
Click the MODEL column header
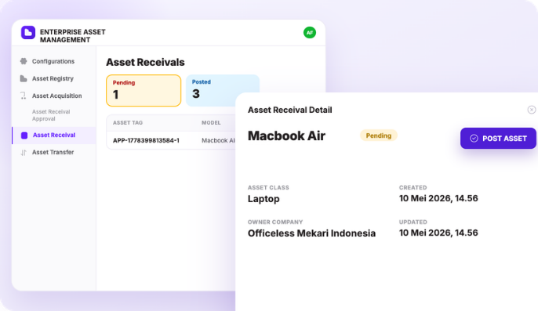pyautogui.click(x=211, y=123)
